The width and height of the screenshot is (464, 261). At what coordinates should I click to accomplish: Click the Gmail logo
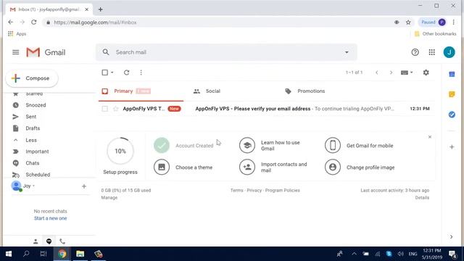46,52
